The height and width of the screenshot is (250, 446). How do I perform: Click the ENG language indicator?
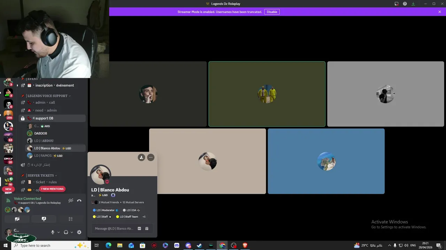(413, 245)
